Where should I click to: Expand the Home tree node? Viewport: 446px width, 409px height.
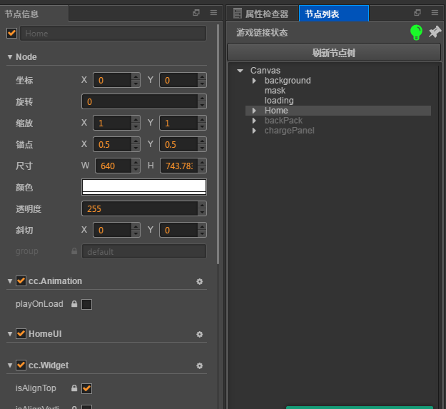[x=254, y=111]
